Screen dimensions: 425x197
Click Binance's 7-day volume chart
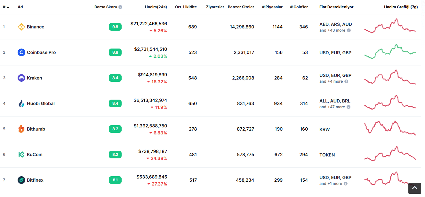[390, 26]
